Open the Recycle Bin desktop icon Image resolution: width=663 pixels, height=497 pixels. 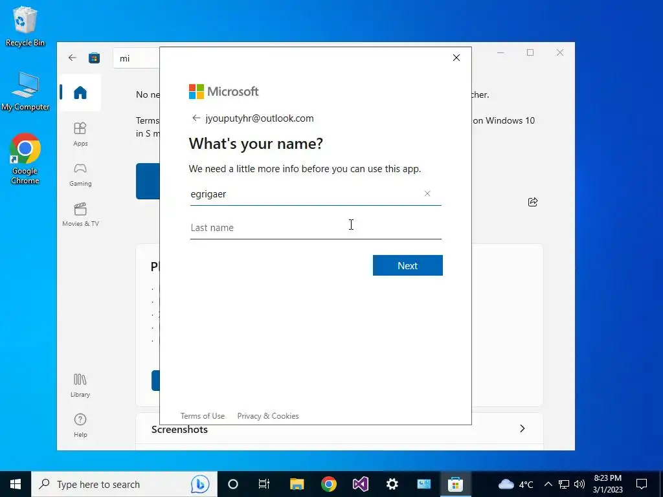(x=25, y=26)
